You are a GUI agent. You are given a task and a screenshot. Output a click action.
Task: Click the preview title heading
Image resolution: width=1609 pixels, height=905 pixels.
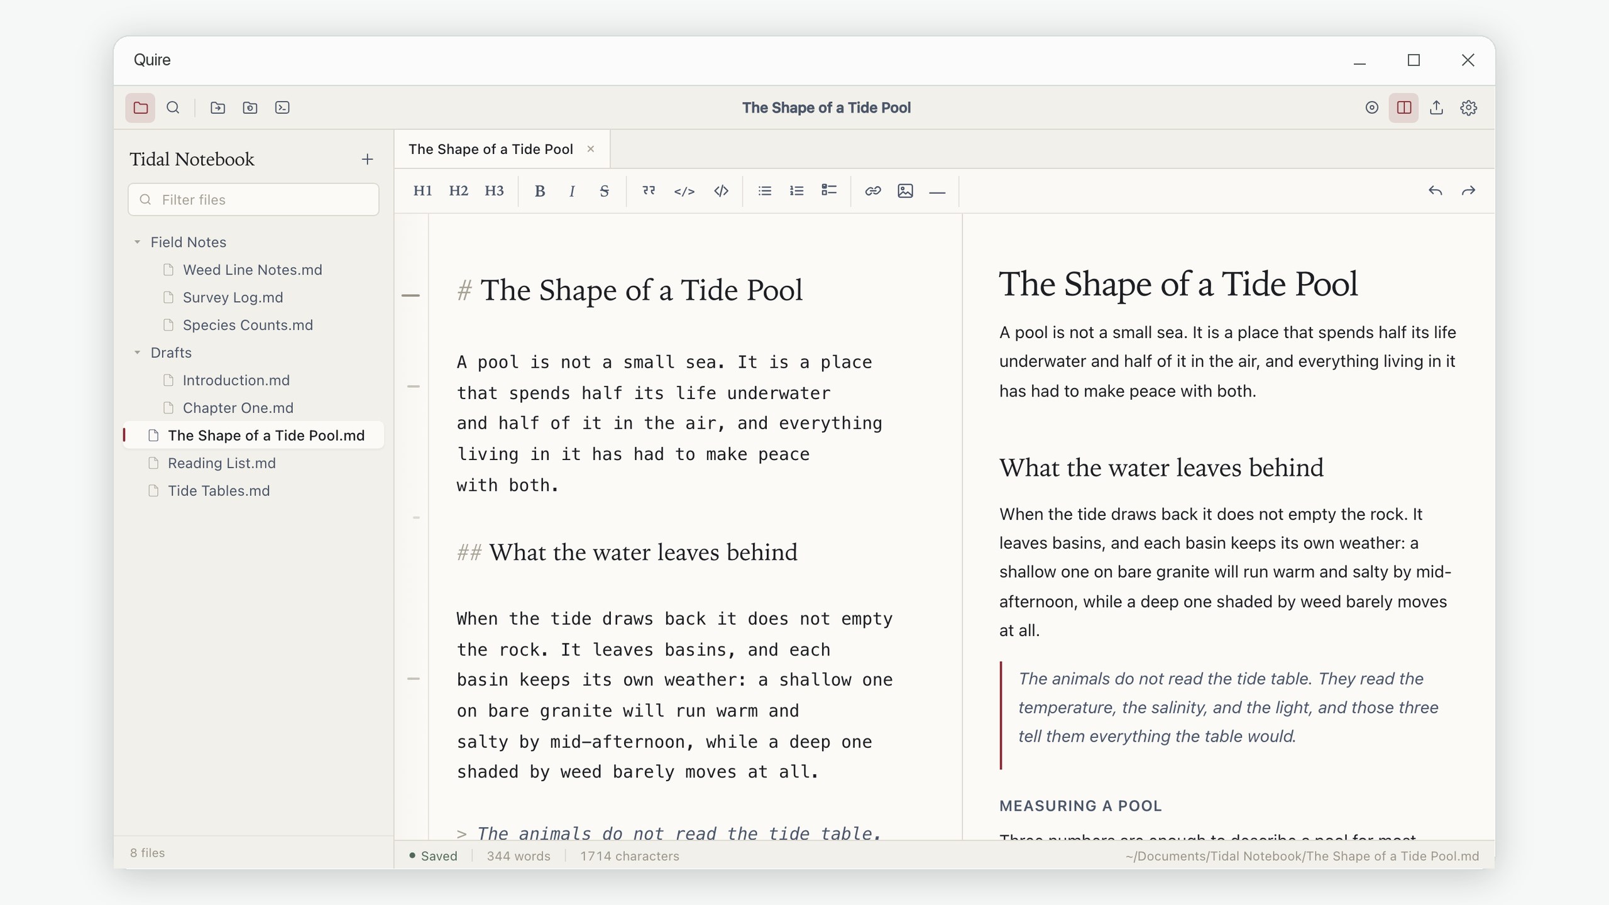coord(1178,284)
